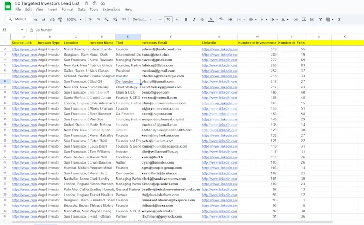Click the font size input field

(168, 20)
